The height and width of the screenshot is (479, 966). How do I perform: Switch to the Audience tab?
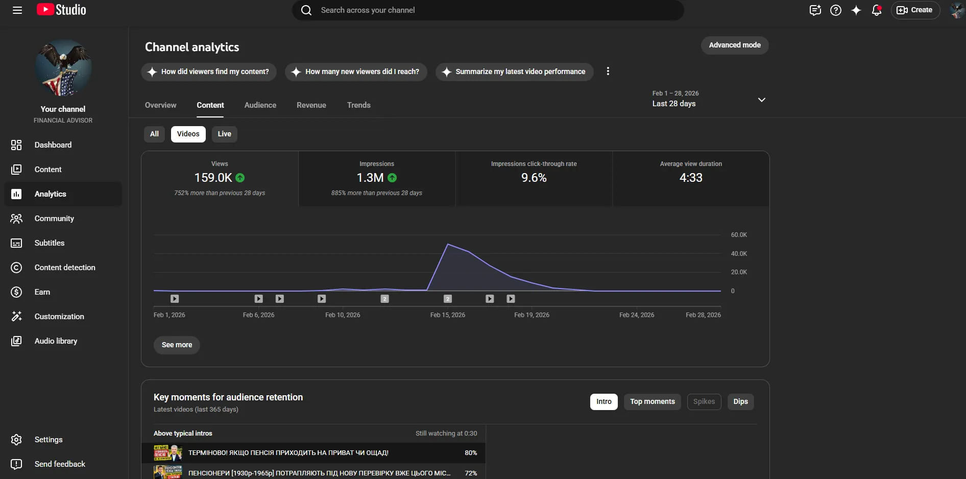point(260,105)
